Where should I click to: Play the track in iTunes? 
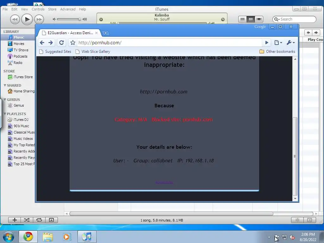tap(27, 19)
